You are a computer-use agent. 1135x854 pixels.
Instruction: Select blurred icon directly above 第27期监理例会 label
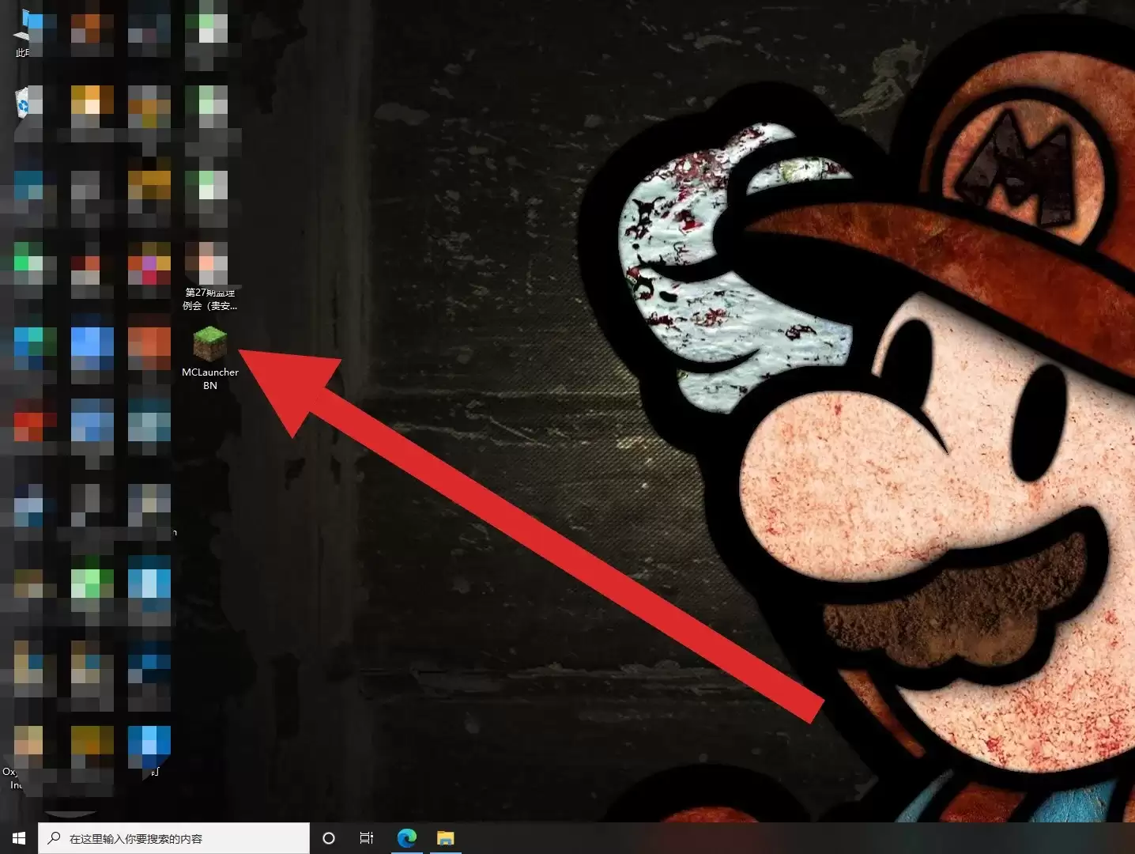coord(207,263)
